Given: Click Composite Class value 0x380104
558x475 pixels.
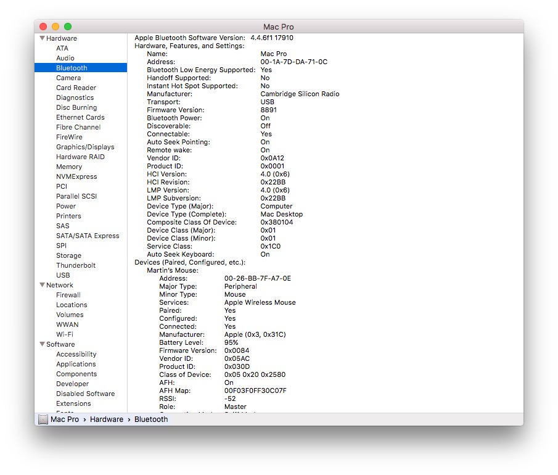Looking at the screenshot, I should click(277, 222).
